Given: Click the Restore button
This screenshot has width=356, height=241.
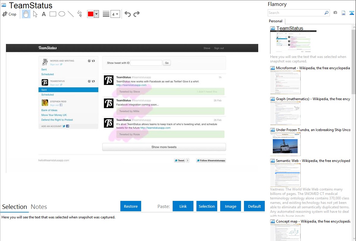Looking at the screenshot, I should [131, 206].
